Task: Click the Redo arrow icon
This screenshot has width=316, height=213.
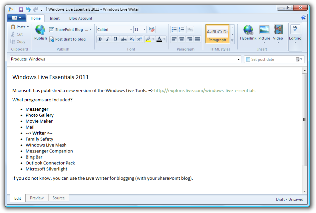Action: coord(36,9)
